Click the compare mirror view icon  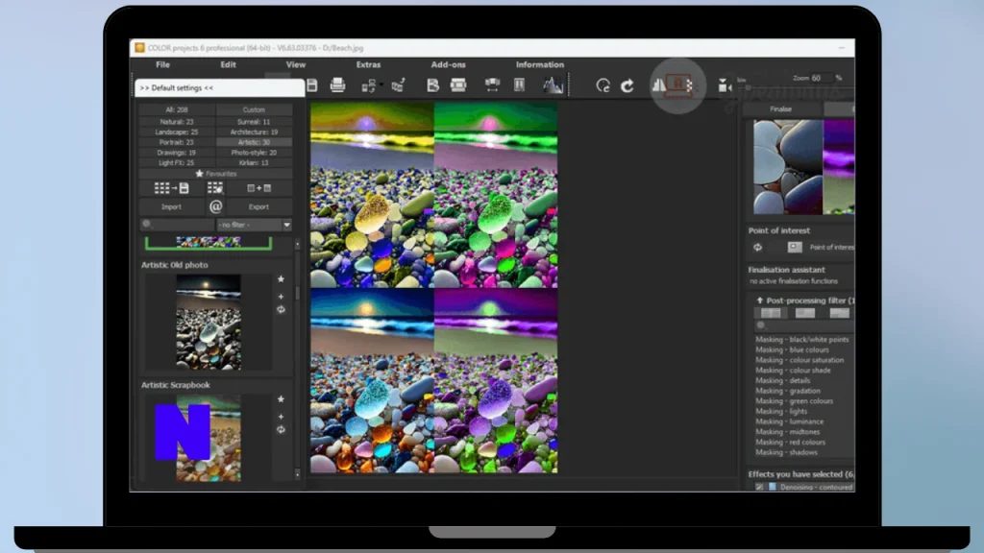(658, 84)
